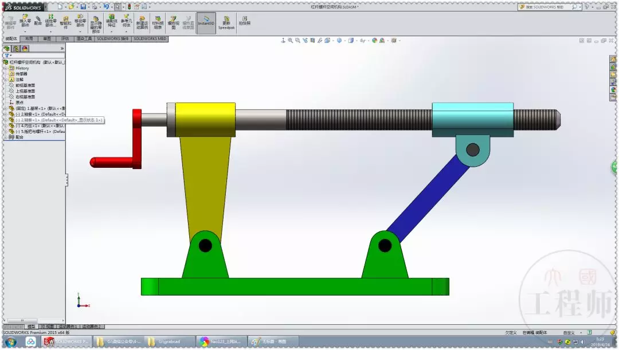Click the Rebuild traffic light icon
The width and height of the screenshot is (619, 350).
129,7
